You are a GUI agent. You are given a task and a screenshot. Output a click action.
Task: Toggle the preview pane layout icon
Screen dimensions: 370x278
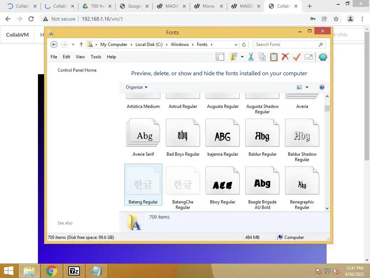tap(220, 57)
